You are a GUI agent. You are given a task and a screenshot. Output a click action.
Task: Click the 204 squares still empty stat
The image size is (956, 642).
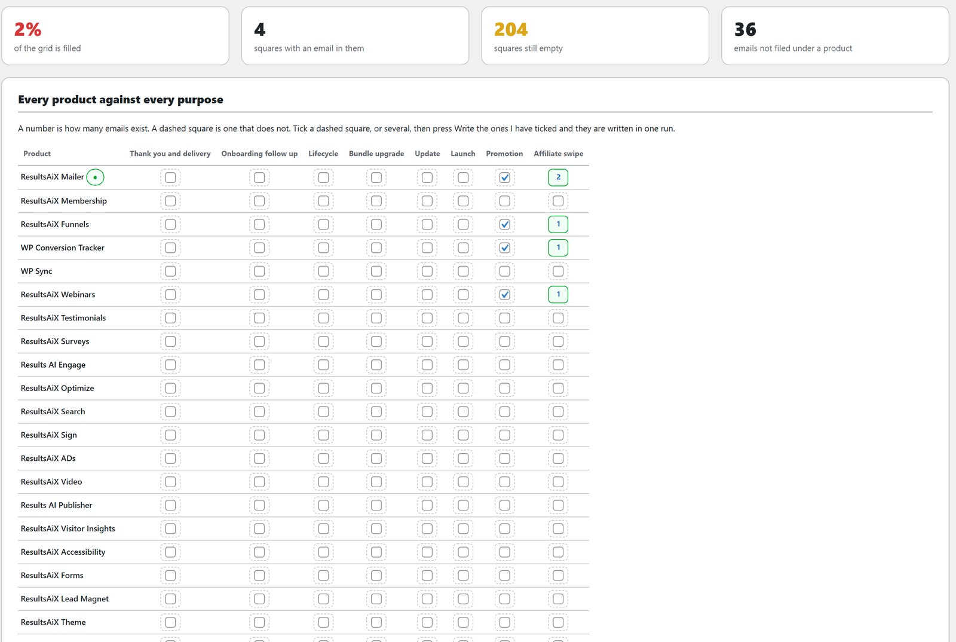tap(595, 36)
